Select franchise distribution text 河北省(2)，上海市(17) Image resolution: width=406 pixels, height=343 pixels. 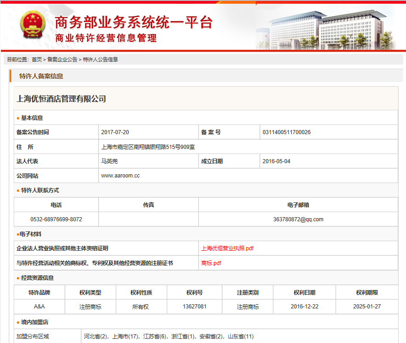(x=111, y=337)
